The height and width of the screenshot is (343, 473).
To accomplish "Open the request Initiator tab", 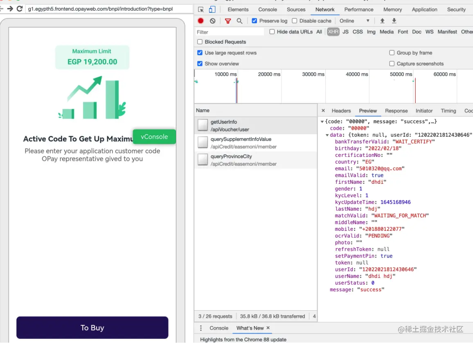I will tap(424, 111).
